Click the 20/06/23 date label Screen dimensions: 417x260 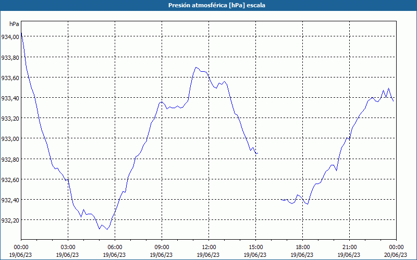tap(396, 255)
